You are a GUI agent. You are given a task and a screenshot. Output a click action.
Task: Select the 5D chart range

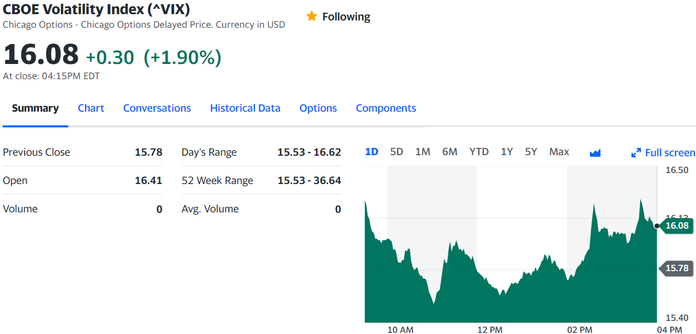coord(397,152)
